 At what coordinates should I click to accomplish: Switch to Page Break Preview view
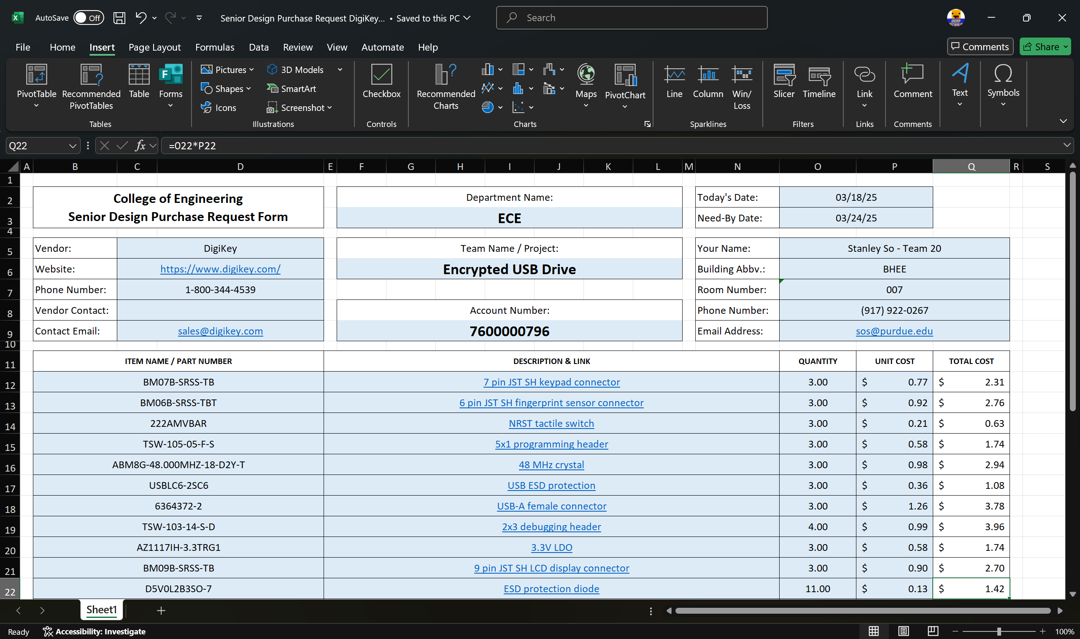pos(933,631)
